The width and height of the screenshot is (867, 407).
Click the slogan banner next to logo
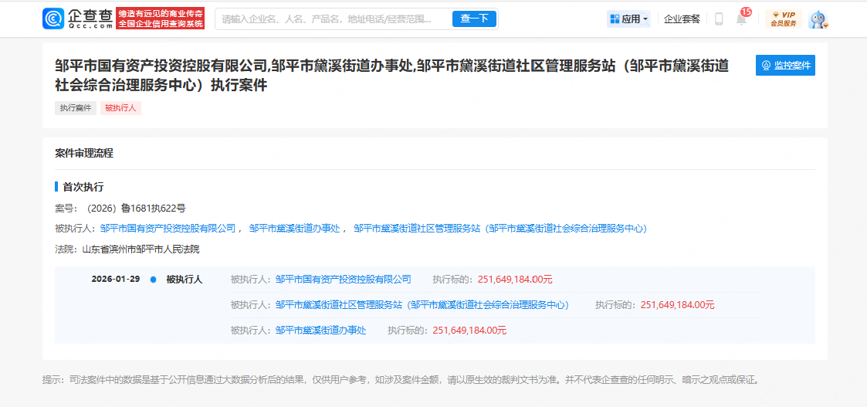click(161, 19)
